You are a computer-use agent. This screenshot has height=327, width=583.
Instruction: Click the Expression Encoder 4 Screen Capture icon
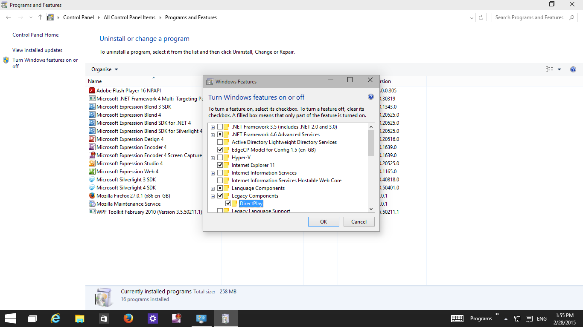92,155
